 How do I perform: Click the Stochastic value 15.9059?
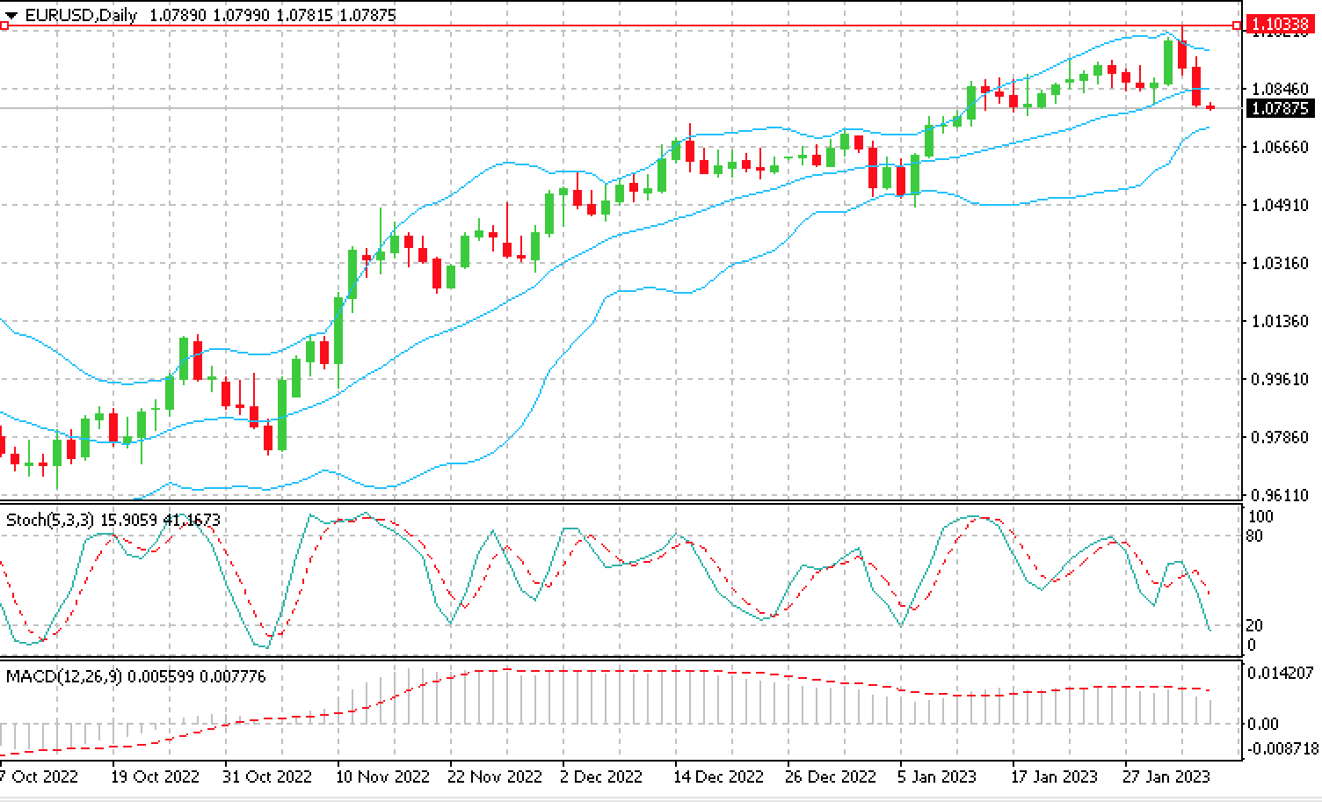[x=129, y=520]
